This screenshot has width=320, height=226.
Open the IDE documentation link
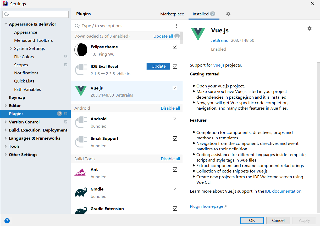283,191
